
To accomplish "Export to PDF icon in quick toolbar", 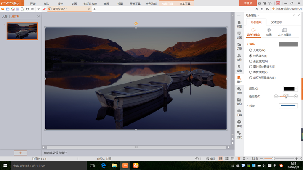I will point(13,9).
